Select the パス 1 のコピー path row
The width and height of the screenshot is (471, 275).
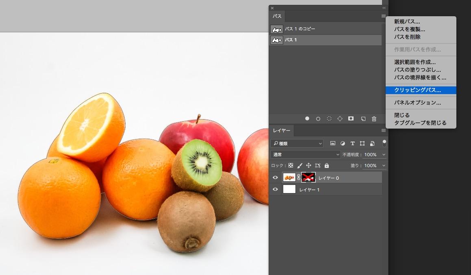[x=326, y=29]
